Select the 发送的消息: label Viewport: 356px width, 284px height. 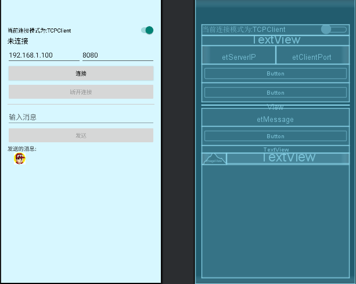(22, 149)
